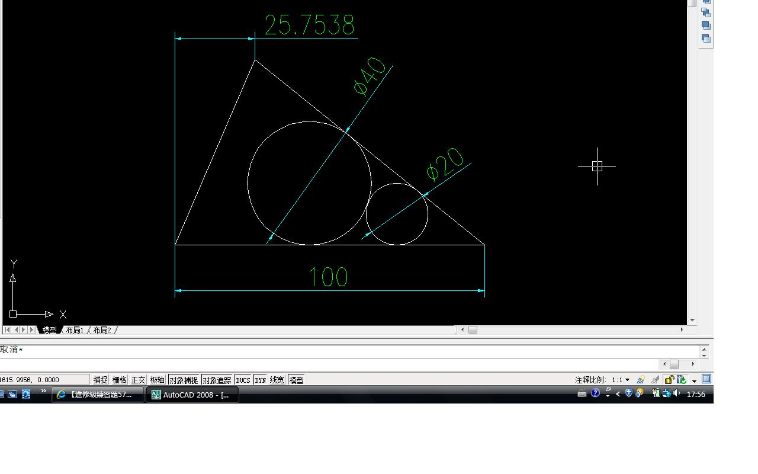Jump to last layout tab arrow

pos(32,330)
